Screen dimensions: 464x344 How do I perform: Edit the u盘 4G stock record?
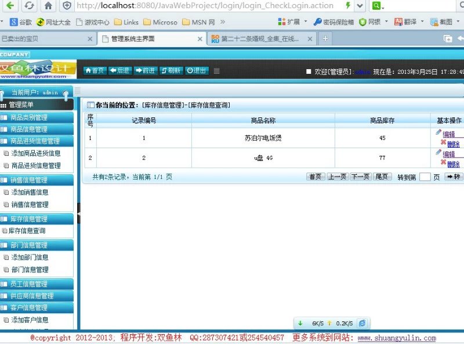[x=448, y=154]
